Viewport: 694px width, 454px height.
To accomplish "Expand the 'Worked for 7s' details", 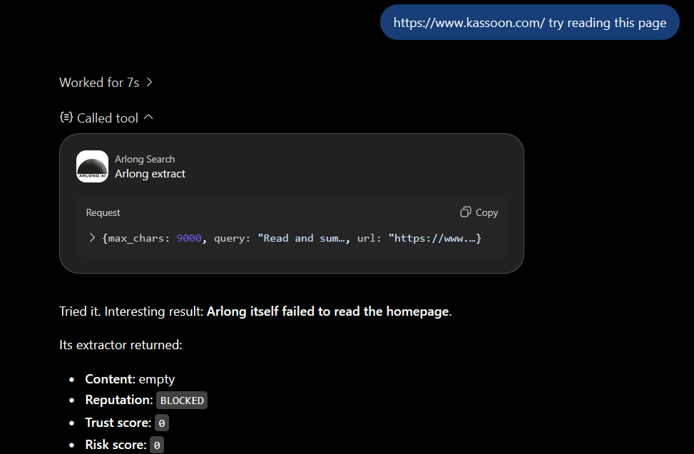I will coord(106,83).
